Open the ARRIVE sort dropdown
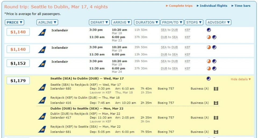The image size is (258, 138). [x=121, y=22]
